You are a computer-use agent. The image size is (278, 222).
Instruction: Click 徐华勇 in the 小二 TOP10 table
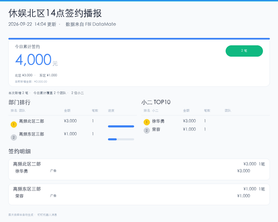coord(158,121)
